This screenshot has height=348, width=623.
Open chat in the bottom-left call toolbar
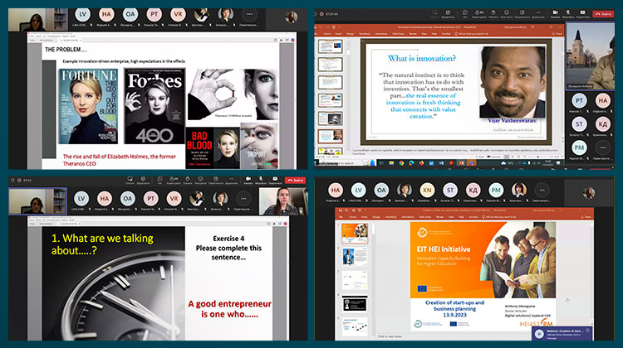[159, 181]
